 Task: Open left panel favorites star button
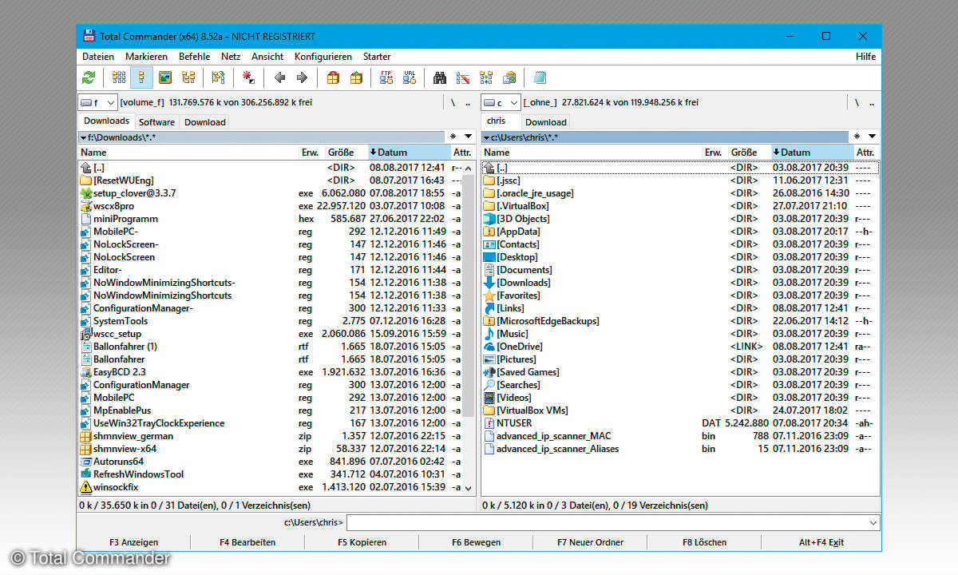pyautogui.click(x=453, y=137)
